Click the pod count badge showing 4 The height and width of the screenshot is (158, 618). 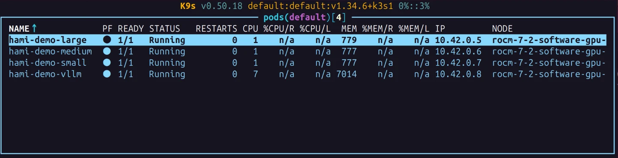tap(338, 18)
